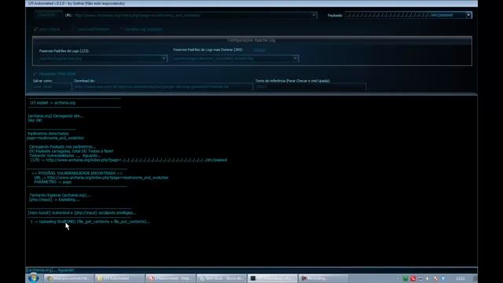Screen dimensions: 503x283
Task: Click the Uploading Shell CMD log line
Action: click(90, 222)
